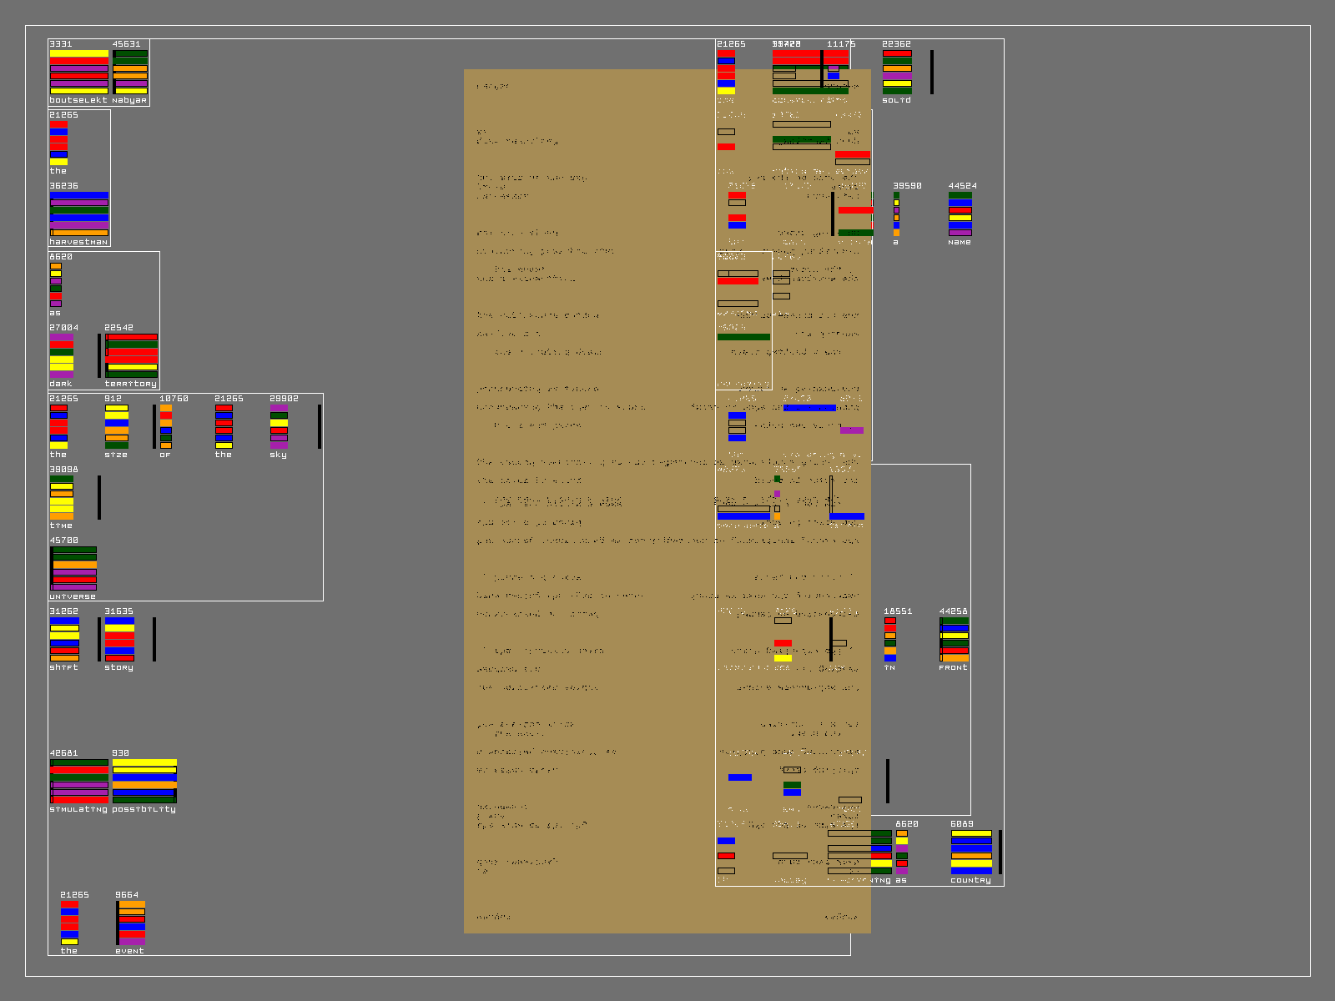The width and height of the screenshot is (1335, 1001).
Task: Select the 'country' glyph block
Action: (x=971, y=852)
